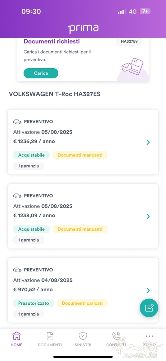Click the Carica button
166x361 pixels.
(41, 73)
